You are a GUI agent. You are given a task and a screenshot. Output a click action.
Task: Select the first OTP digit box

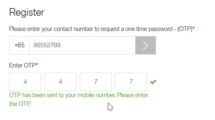[25, 82]
